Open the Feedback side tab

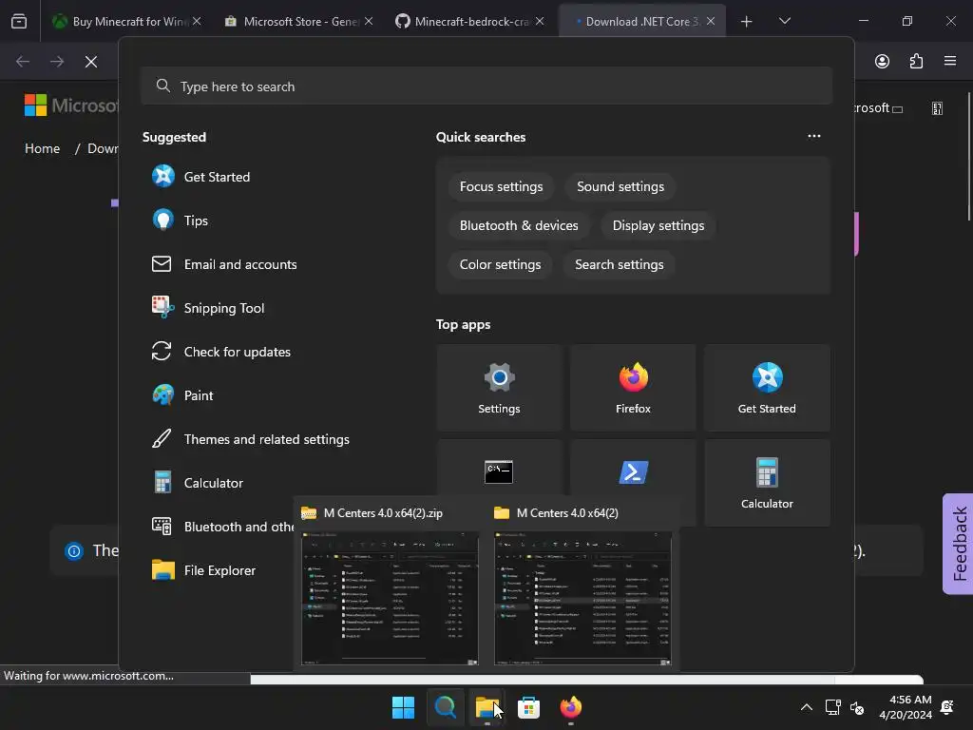(x=958, y=544)
